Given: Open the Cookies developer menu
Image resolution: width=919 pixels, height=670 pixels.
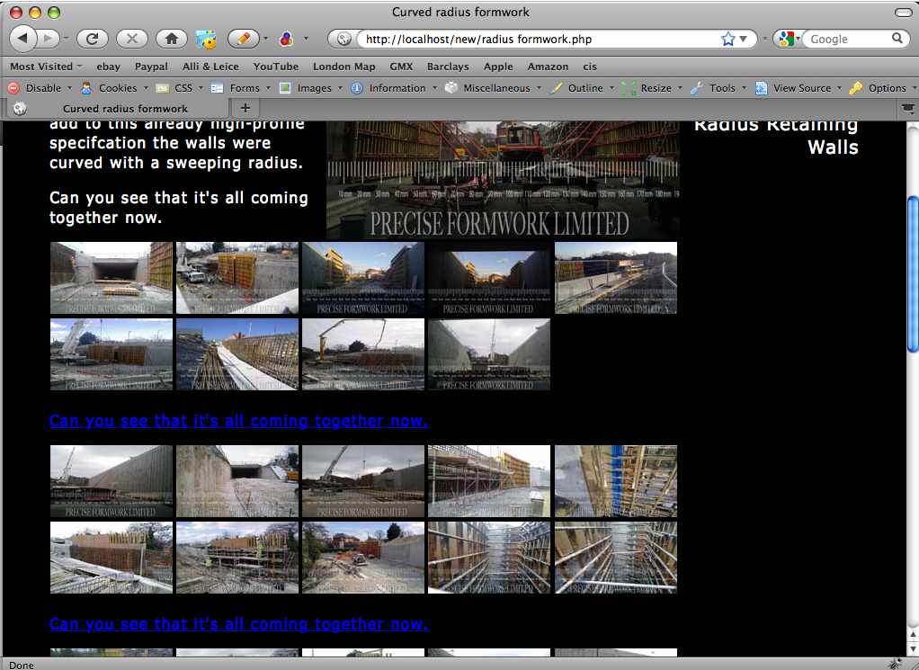Looking at the screenshot, I should (113, 88).
